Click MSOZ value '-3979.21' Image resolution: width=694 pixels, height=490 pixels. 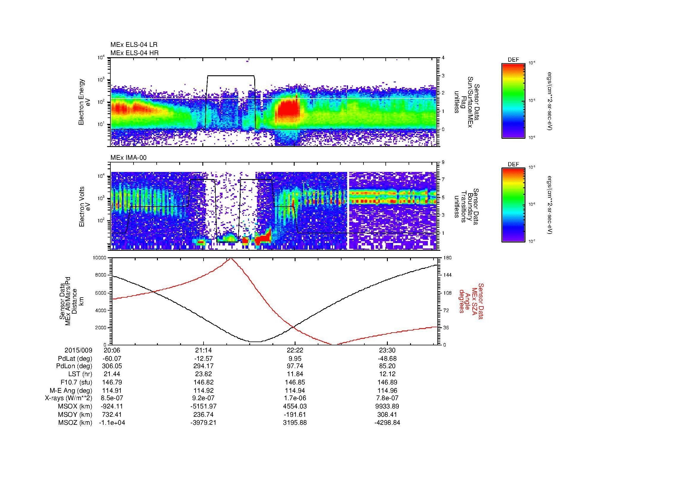(204, 423)
